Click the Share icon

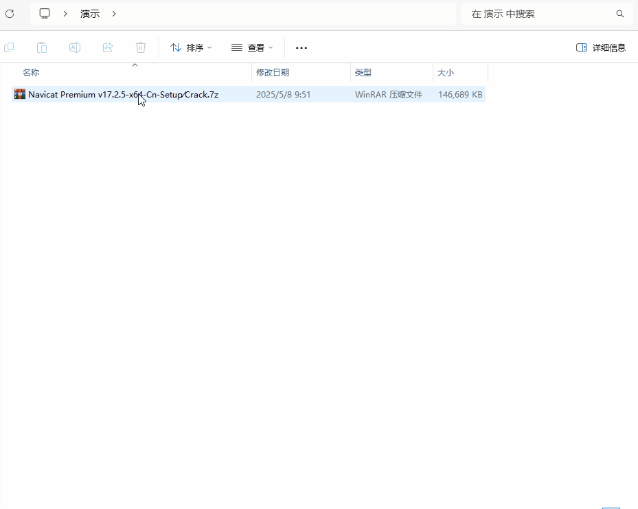108,47
